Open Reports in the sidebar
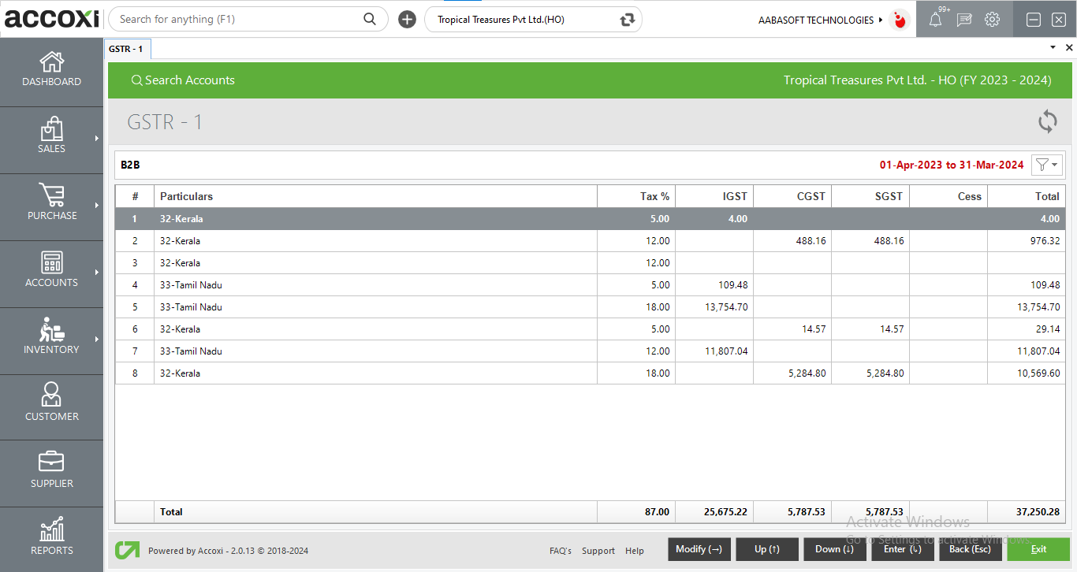 point(51,537)
